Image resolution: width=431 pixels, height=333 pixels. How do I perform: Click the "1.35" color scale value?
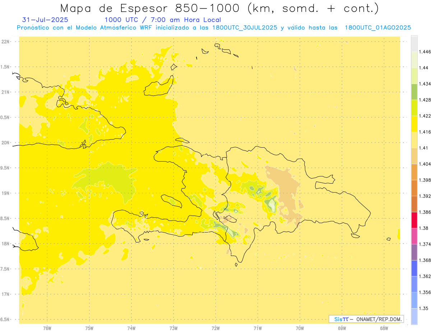click(424, 308)
